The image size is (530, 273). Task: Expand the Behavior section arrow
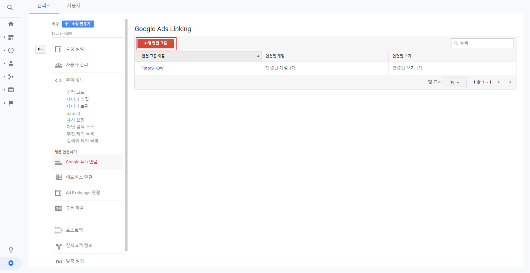click(4, 90)
